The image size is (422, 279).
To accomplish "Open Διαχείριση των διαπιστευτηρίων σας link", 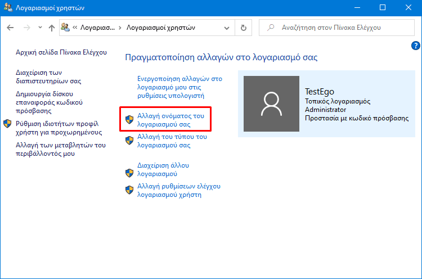I will coord(48,76).
